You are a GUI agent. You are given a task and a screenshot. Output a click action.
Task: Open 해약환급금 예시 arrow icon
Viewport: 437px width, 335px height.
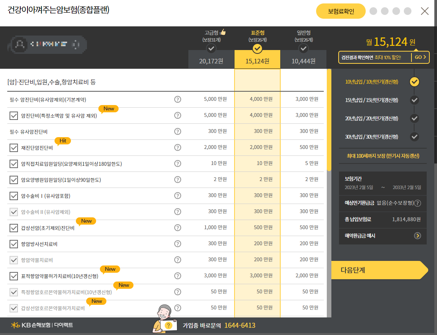(418, 236)
